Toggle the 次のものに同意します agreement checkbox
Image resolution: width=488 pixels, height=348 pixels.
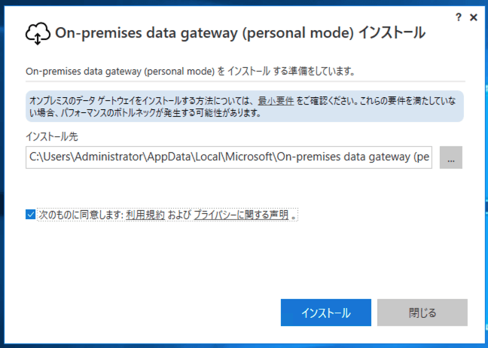pos(30,215)
